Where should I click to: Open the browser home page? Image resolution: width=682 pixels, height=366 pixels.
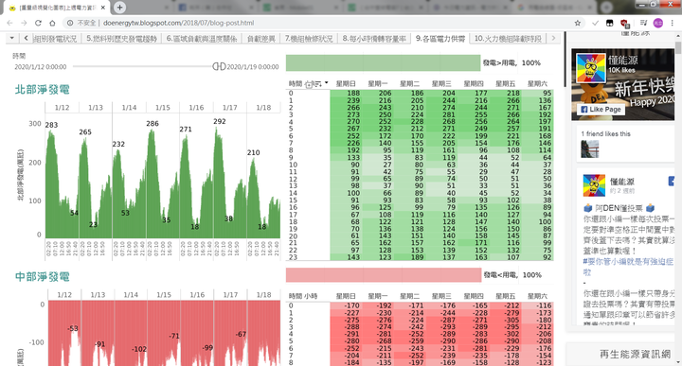[52, 23]
